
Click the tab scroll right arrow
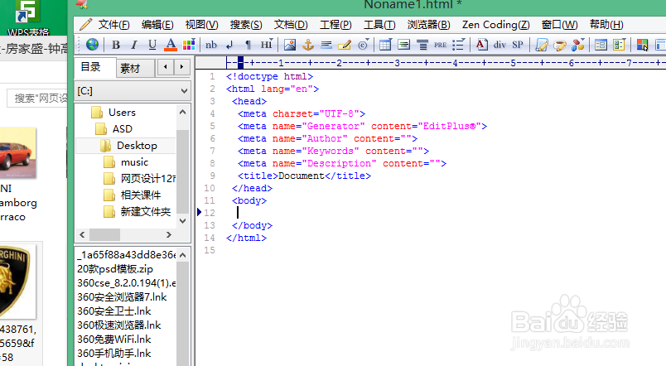[x=181, y=67]
